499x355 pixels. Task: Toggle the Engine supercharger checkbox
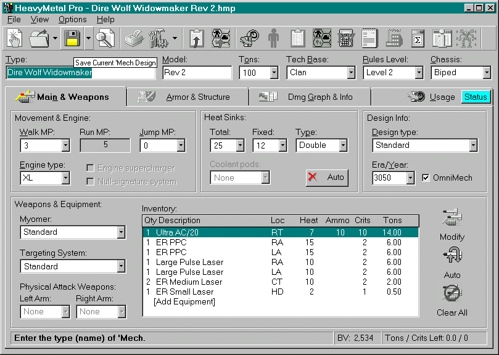tap(91, 168)
